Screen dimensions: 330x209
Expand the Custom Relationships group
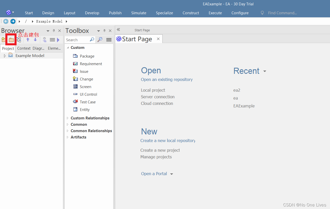click(x=68, y=118)
